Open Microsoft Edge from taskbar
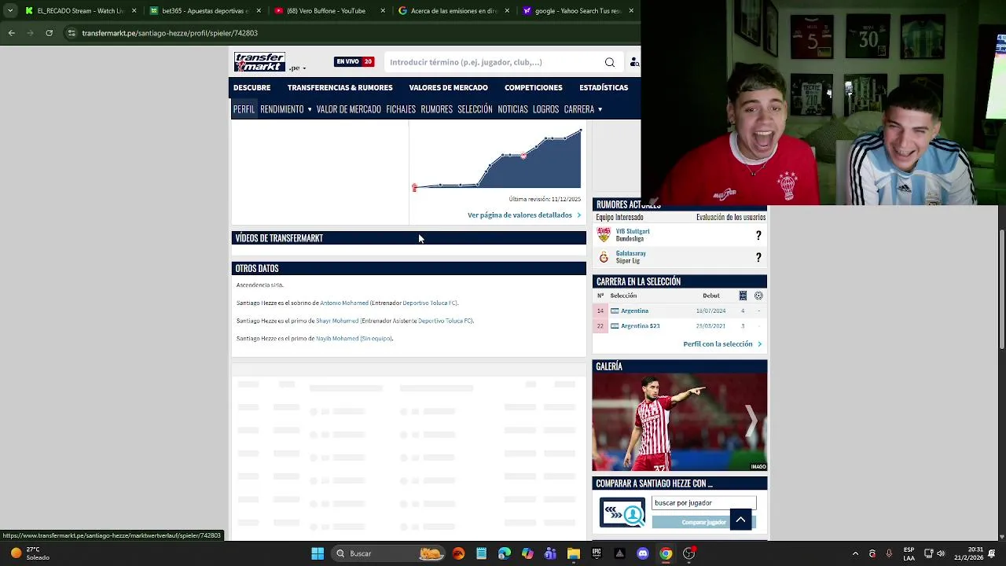The width and height of the screenshot is (1006, 566). click(505, 553)
